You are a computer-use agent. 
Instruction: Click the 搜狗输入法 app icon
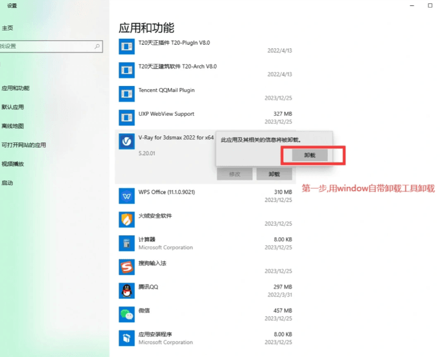tap(126, 267)
